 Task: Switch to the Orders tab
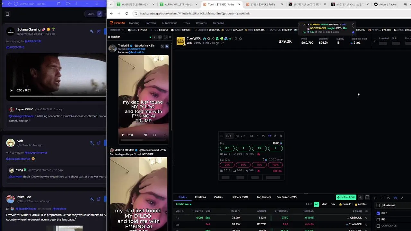tap(218, 197)
